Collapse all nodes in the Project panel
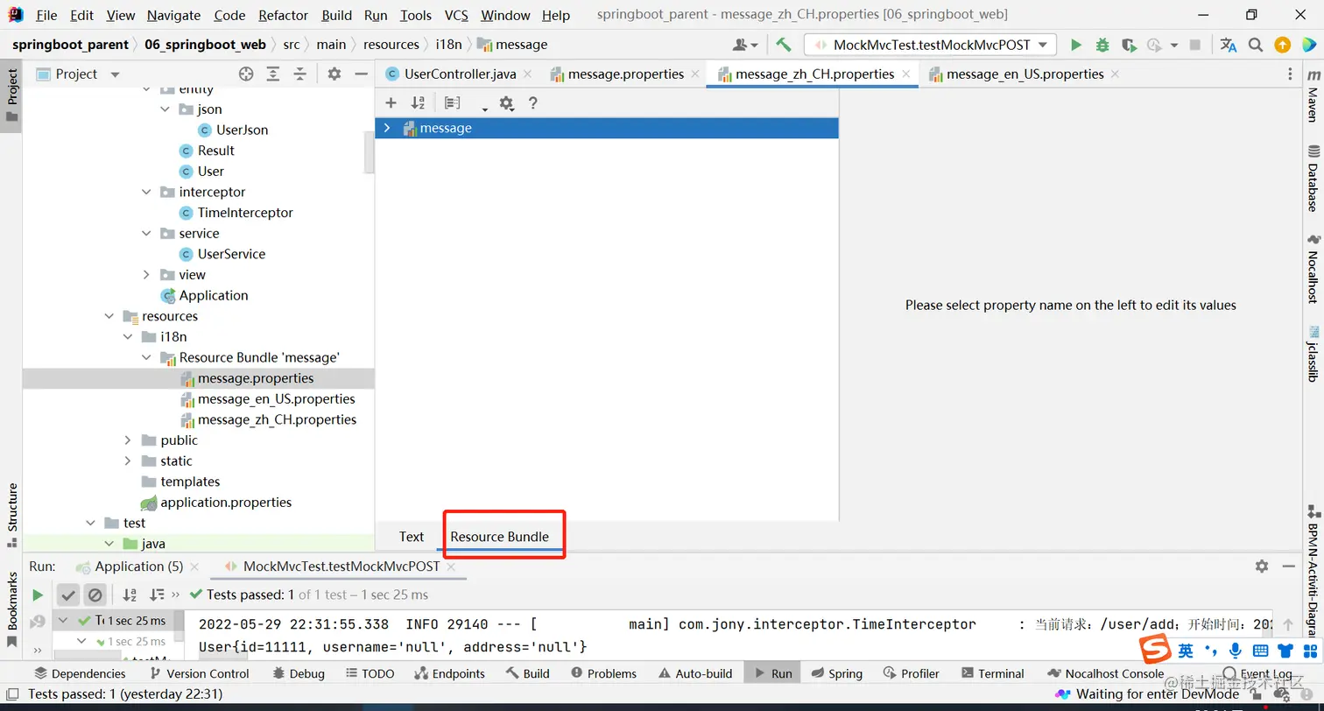Image resolution: width=1324 pixels, height=711 pixels. [x=300, y=74]
